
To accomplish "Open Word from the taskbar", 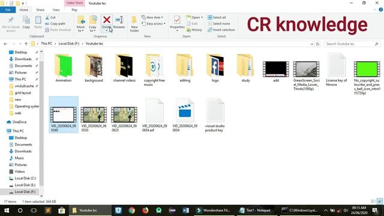I will pos(185,211).
